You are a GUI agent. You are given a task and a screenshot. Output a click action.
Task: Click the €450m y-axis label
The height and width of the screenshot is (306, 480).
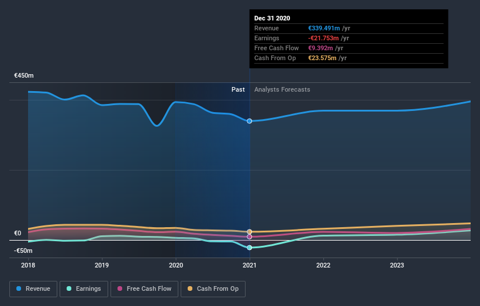click(24, 75)
